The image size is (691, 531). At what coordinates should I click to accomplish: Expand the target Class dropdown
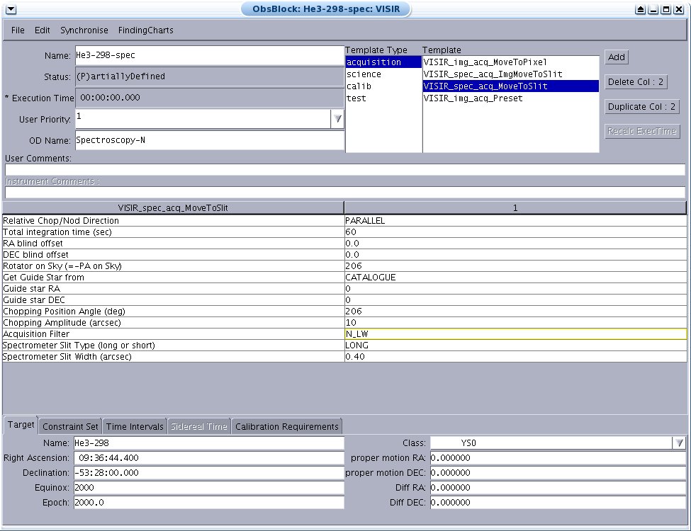pos(680,443)
